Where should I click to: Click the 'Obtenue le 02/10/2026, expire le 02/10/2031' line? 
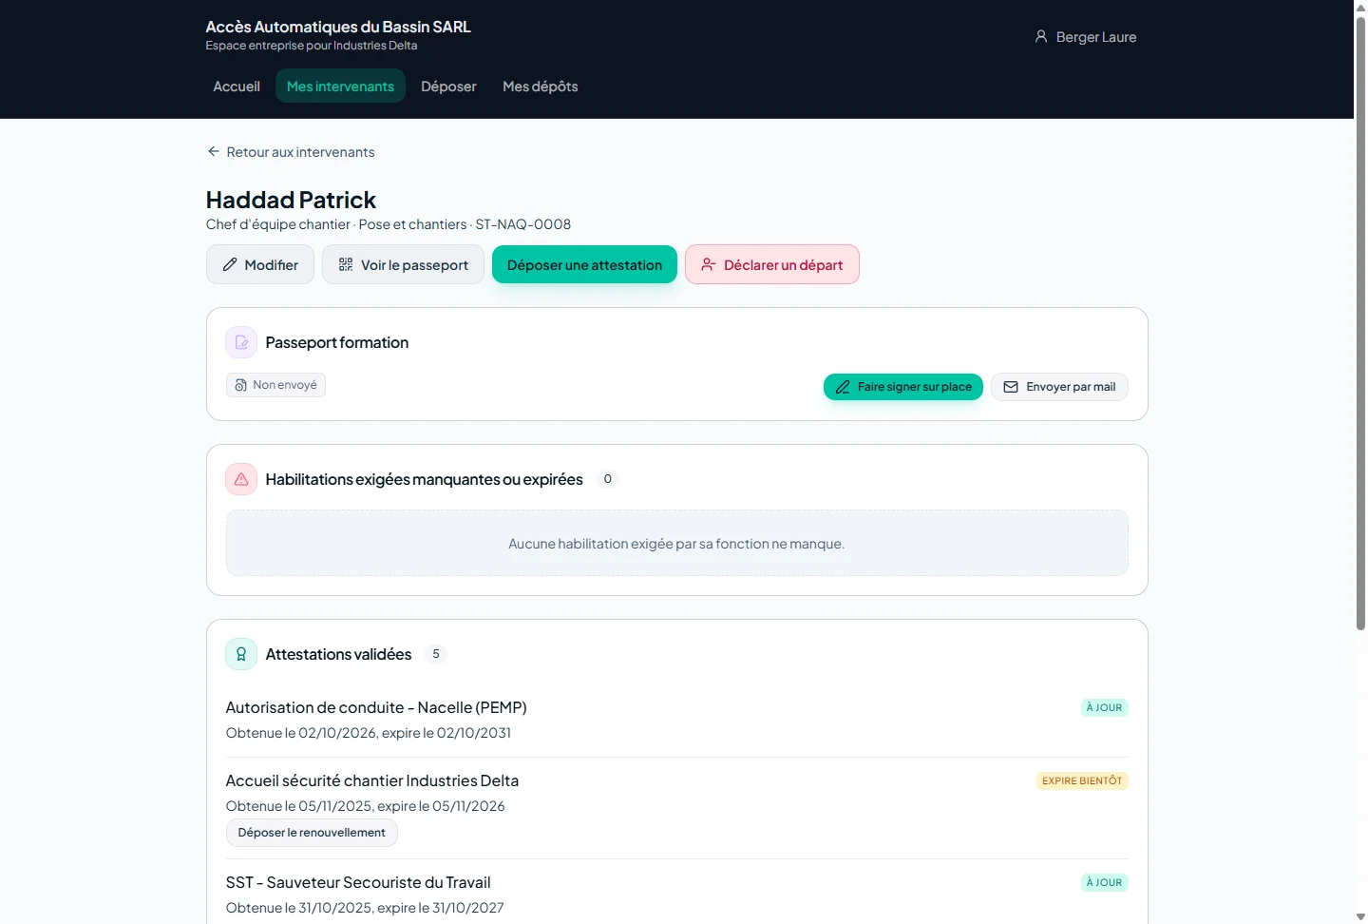click(369, 733)
